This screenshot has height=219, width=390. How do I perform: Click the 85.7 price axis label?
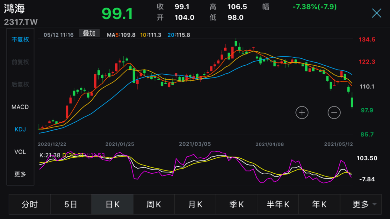click(x=367, y=135)
